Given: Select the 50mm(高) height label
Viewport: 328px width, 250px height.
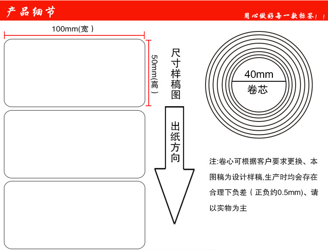Looking at the screenshot, I should [154, 72].
